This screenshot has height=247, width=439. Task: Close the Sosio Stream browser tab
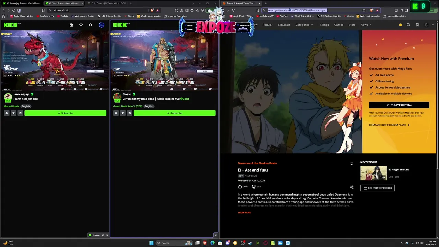pos(82,3)
